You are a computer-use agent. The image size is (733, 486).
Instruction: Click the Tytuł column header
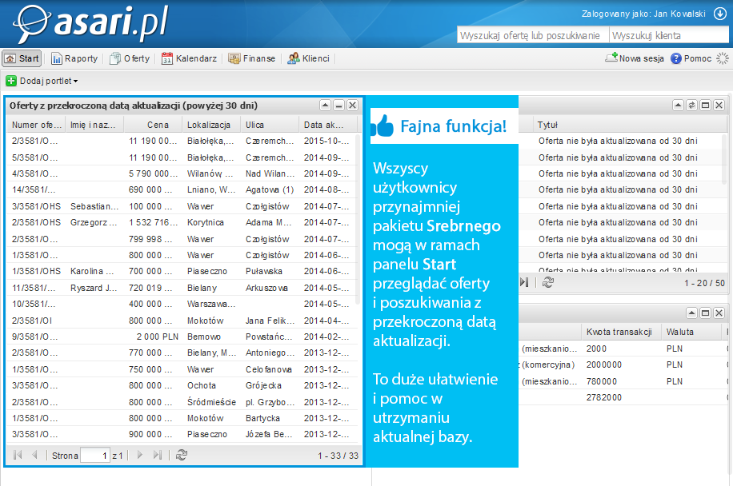point(630,125)
